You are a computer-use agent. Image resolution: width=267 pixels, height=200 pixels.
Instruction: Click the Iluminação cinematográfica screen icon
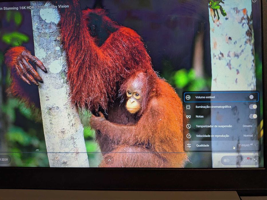point(188,107)
